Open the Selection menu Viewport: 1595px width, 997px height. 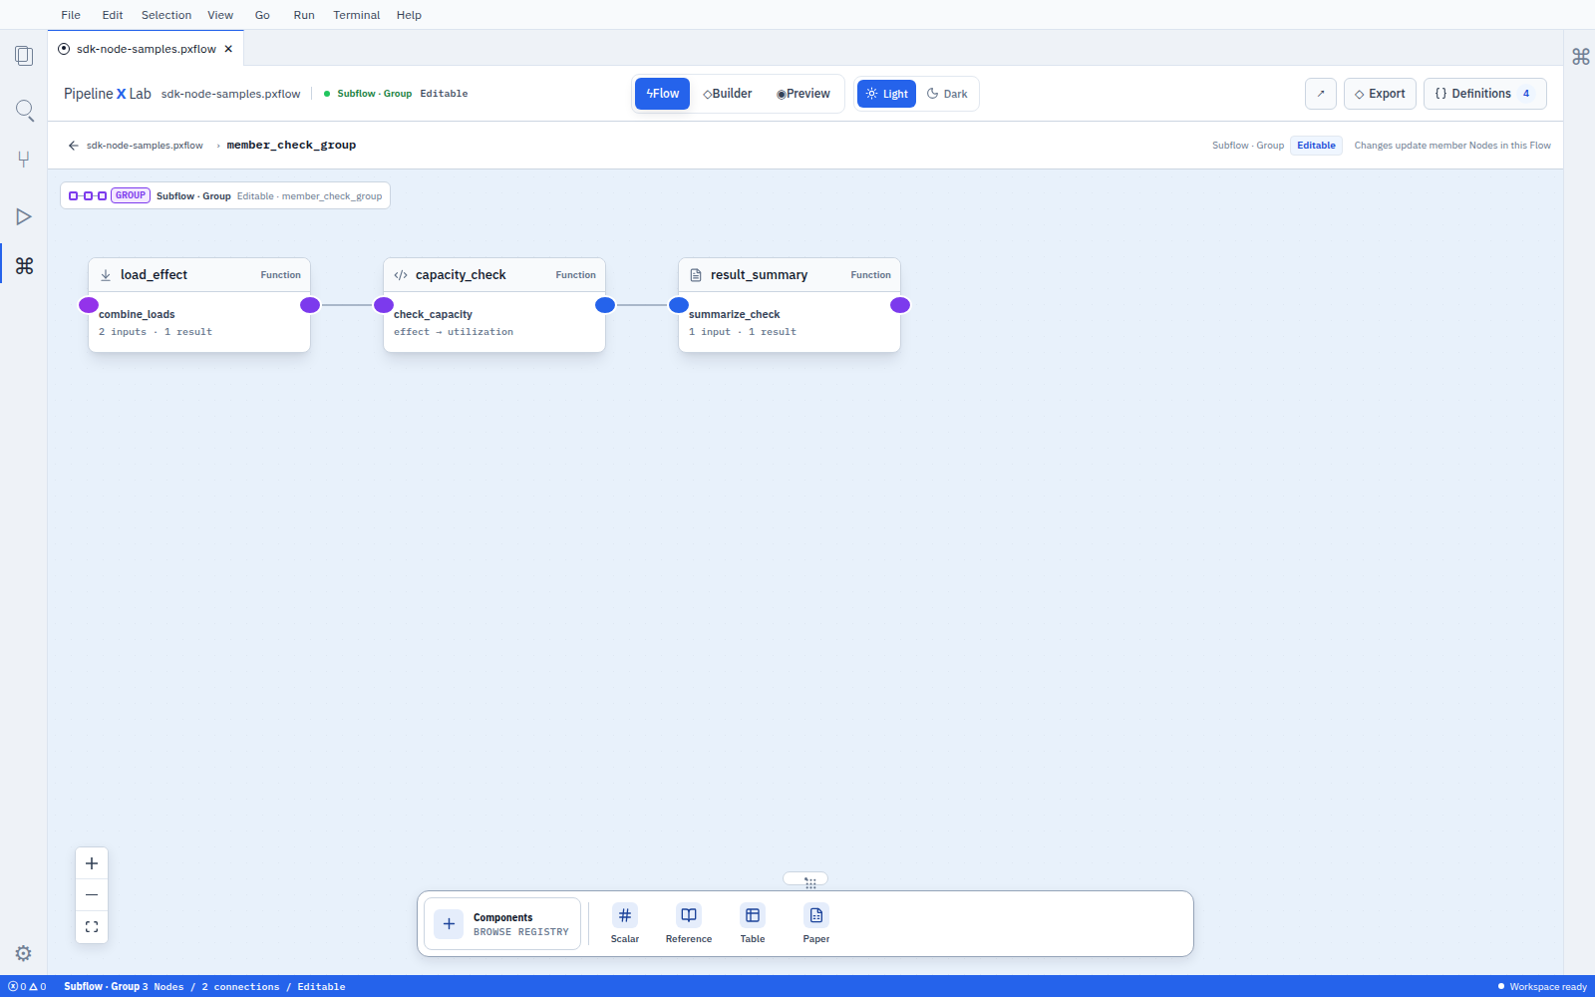166,15
